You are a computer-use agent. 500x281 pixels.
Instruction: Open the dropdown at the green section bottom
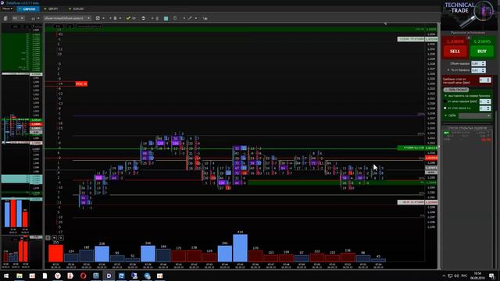(474, 116)
